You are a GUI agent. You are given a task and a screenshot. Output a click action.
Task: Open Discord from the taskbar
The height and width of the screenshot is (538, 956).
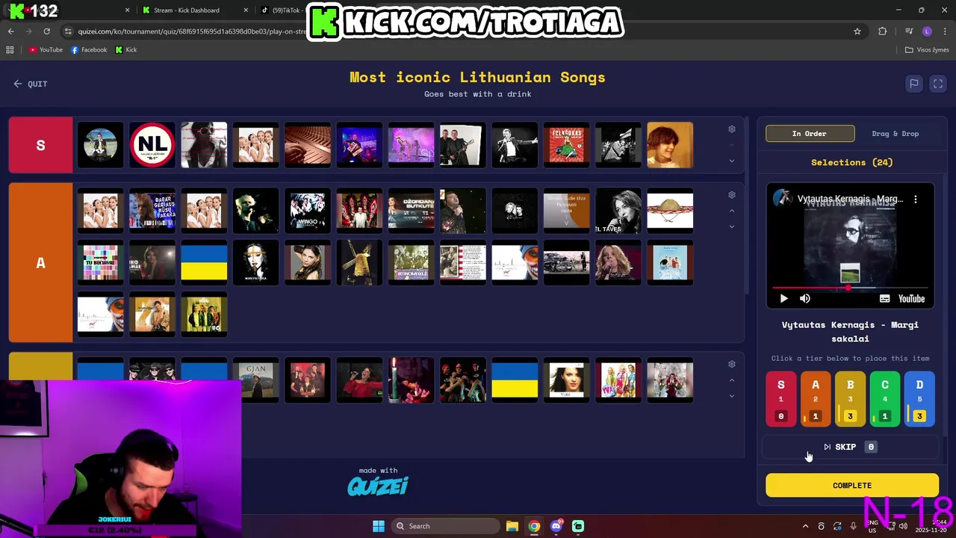(556, 526)
